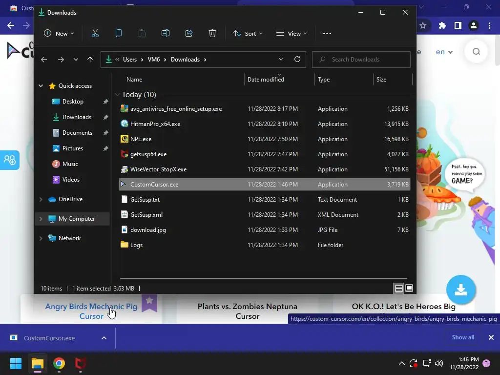This screenshot has height=375, width=500.
Task: Click network icon in system tray
Action: [x=427, y=363]
